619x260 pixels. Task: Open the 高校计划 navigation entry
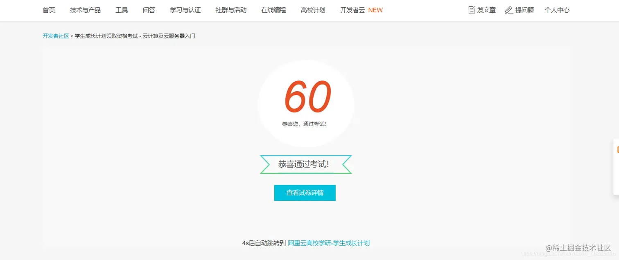click(312, 10)
